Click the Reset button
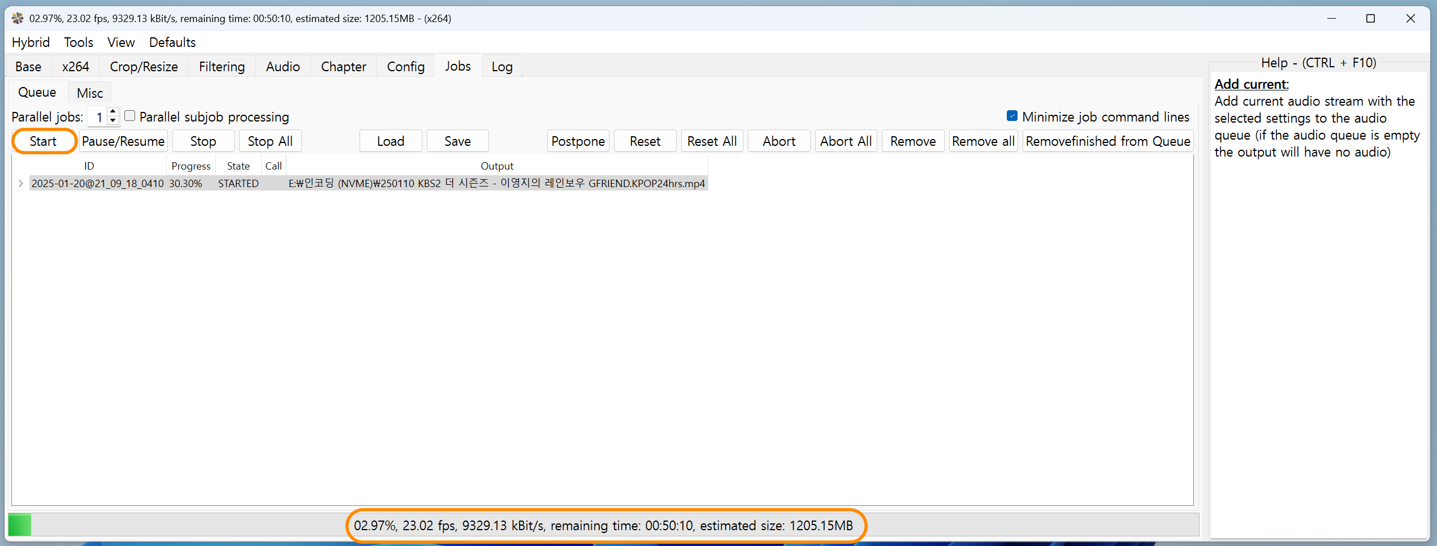Image resolution: width=1437 pixels, height=546 pixels. coord(645,141)
